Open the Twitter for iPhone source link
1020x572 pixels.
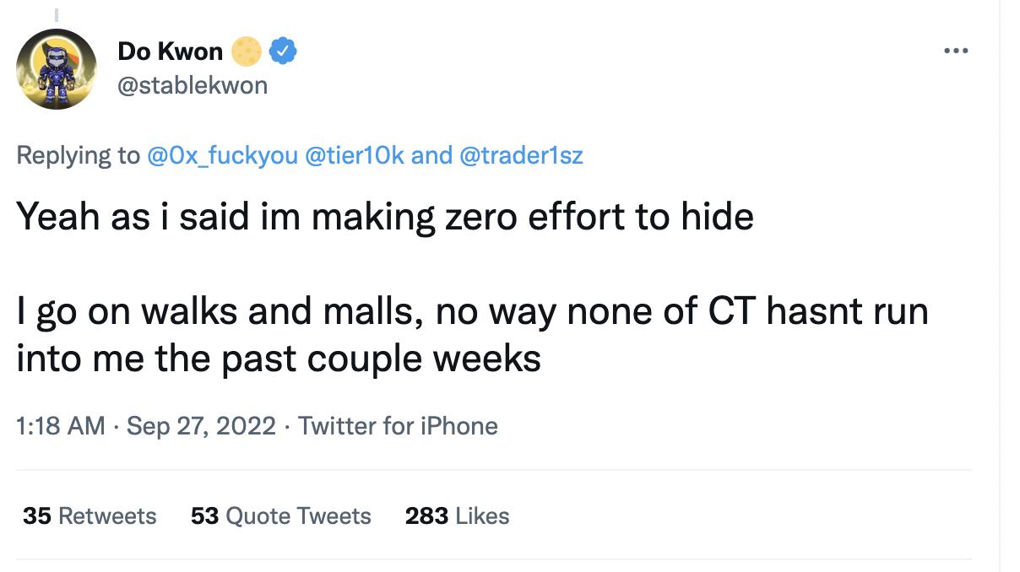pyautogui.click(x=396, y=426)
